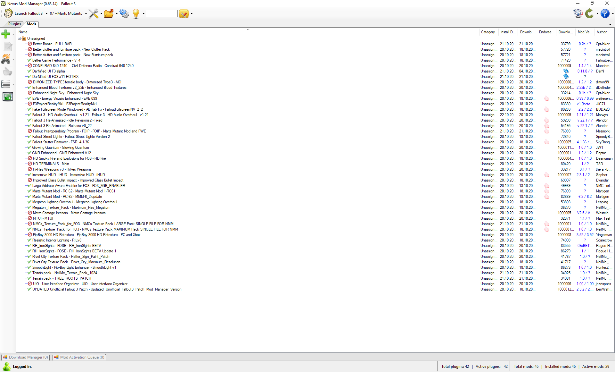
Task: Click the Vault Boy Launch Fallout 3 icon
Action: (8, 13)
